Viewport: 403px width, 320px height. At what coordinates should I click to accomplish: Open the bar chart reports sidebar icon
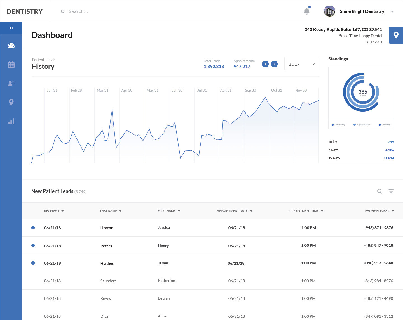coord(11,121)
